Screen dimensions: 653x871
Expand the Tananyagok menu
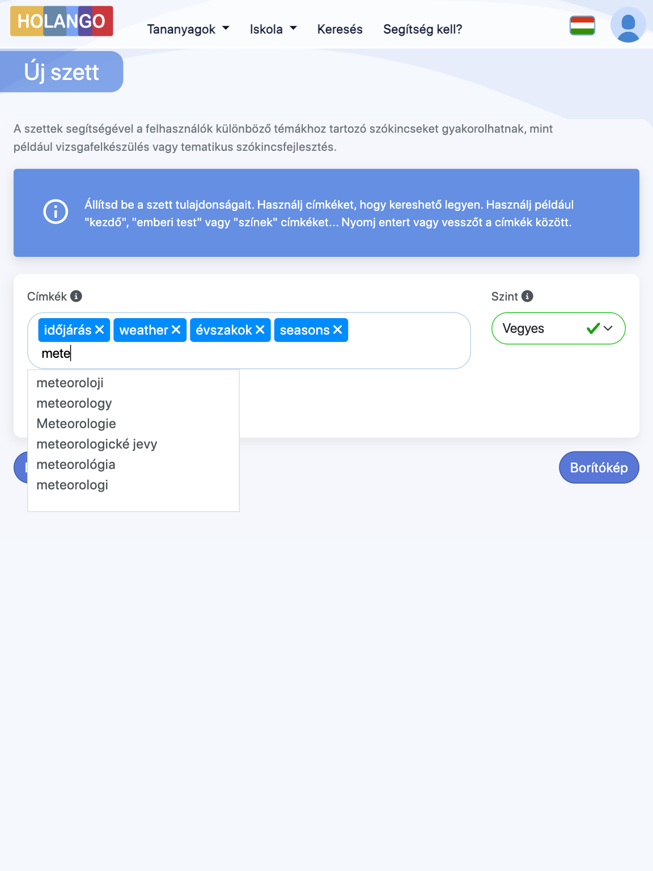pyautogui.click(x=188, y=29)
